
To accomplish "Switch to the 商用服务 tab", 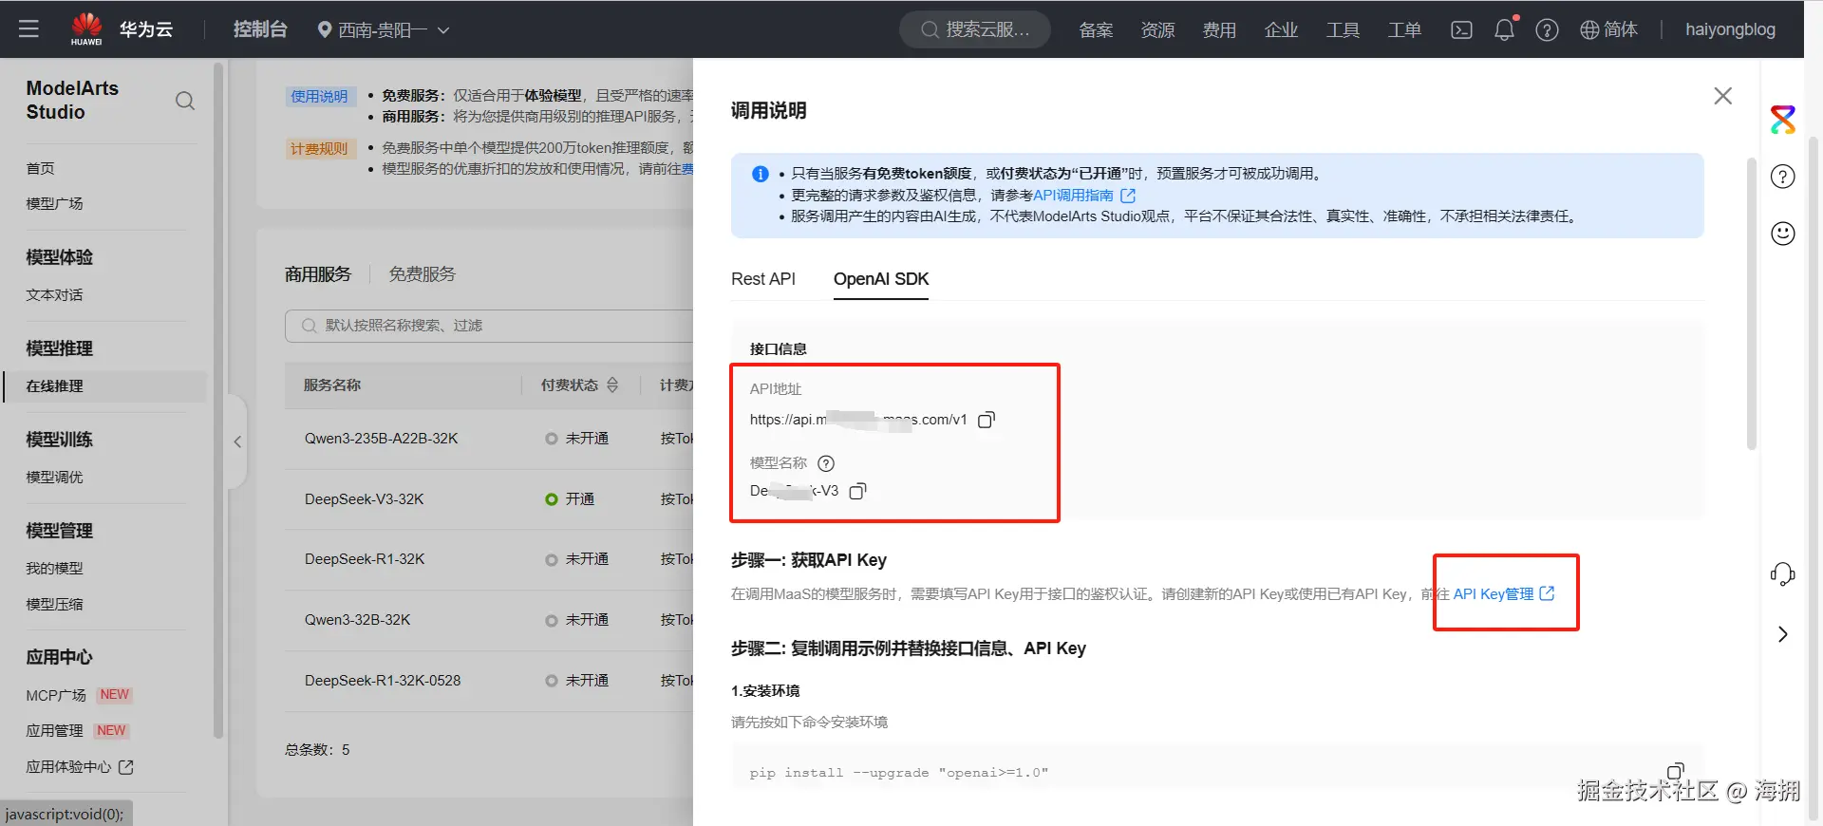I will [318, 274].
